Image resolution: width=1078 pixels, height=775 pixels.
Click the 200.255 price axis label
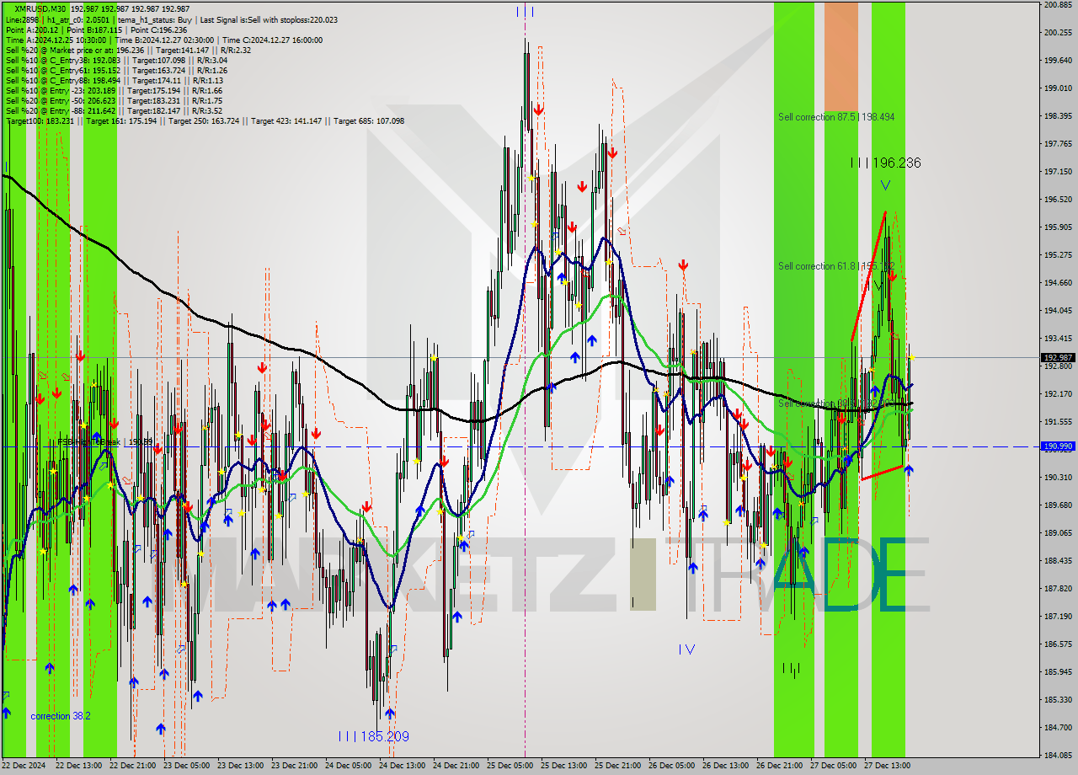pos(1058,33)
